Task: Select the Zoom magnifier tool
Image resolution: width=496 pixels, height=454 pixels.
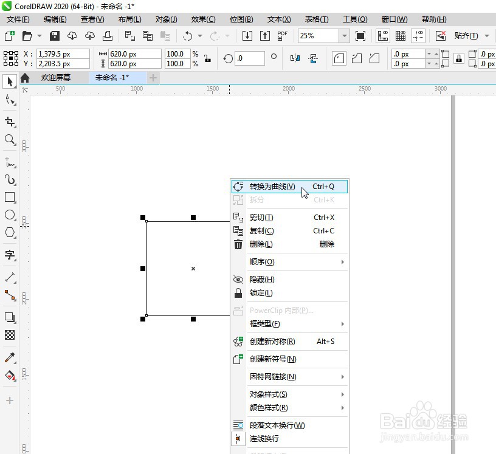Action: coord(10,140)
